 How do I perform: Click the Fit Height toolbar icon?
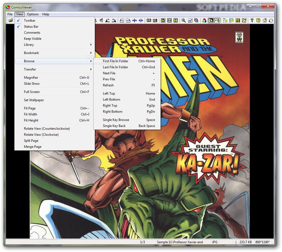(x=176, y=21)
